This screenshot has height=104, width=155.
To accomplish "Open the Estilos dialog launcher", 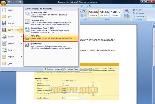I will tap(130, 20).
